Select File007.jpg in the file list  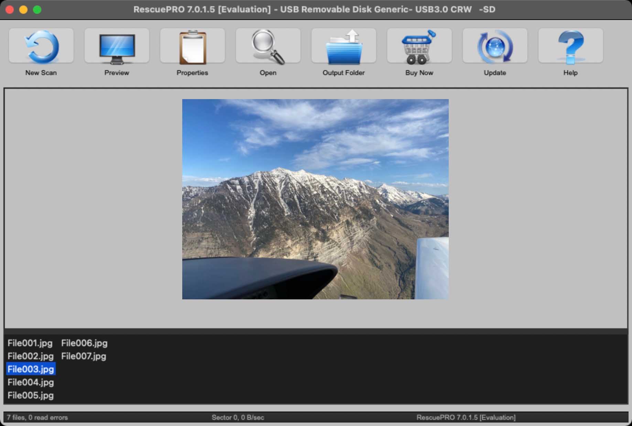84,356
